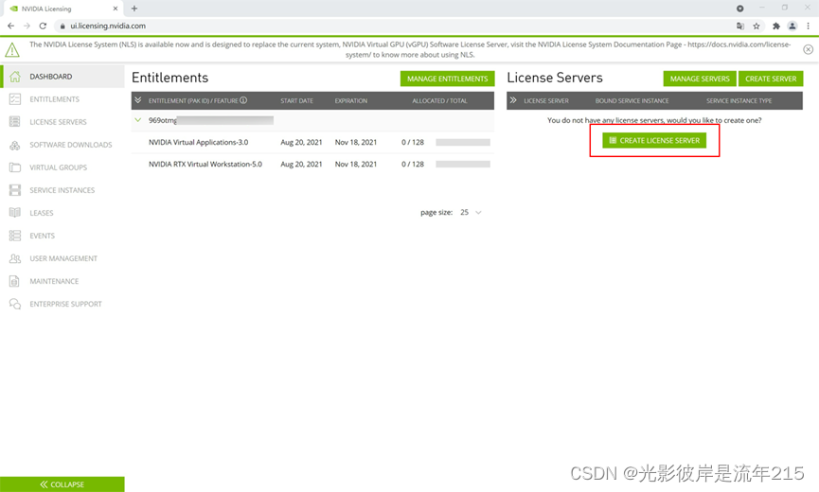The height and width of the screenshot is (492, 819).
Task: Select NVIDIA RTX Virtual Workstation-5.0 feature name
Action: [205, 165]
